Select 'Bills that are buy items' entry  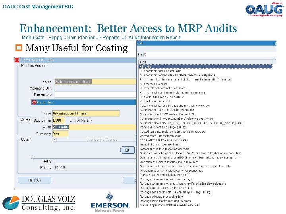(154, 84)
